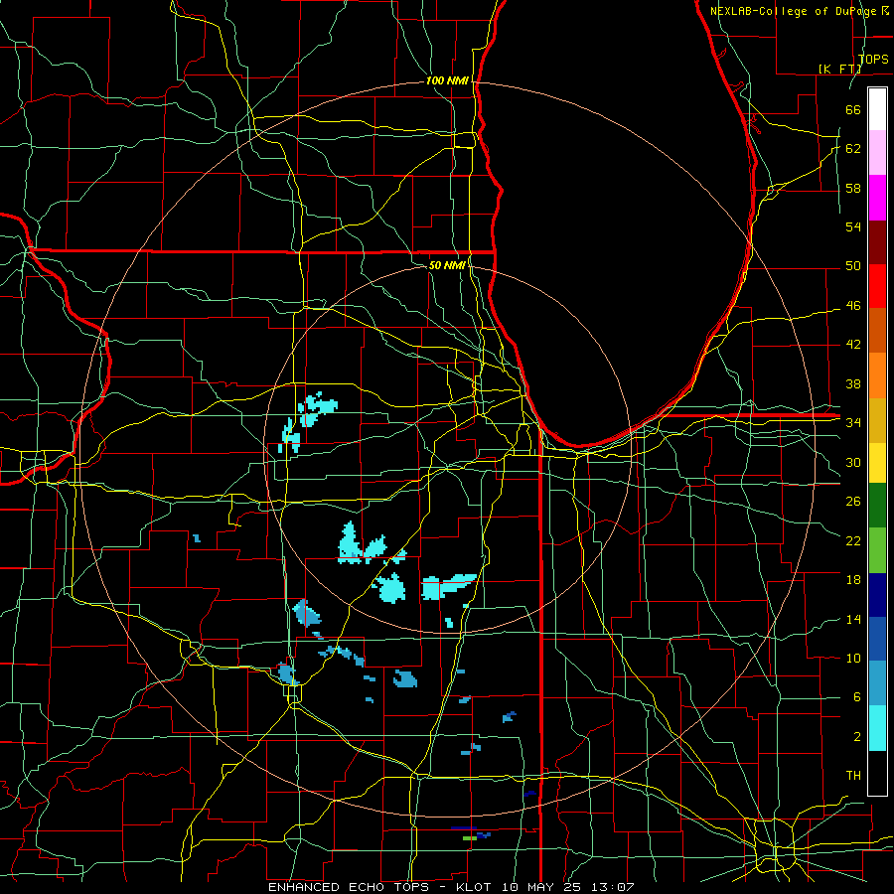Click the "62" legend value

[x=853, y=149]
